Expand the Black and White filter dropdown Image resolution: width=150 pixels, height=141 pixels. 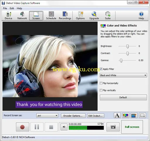pyautogui.click(x=123, y=75)
